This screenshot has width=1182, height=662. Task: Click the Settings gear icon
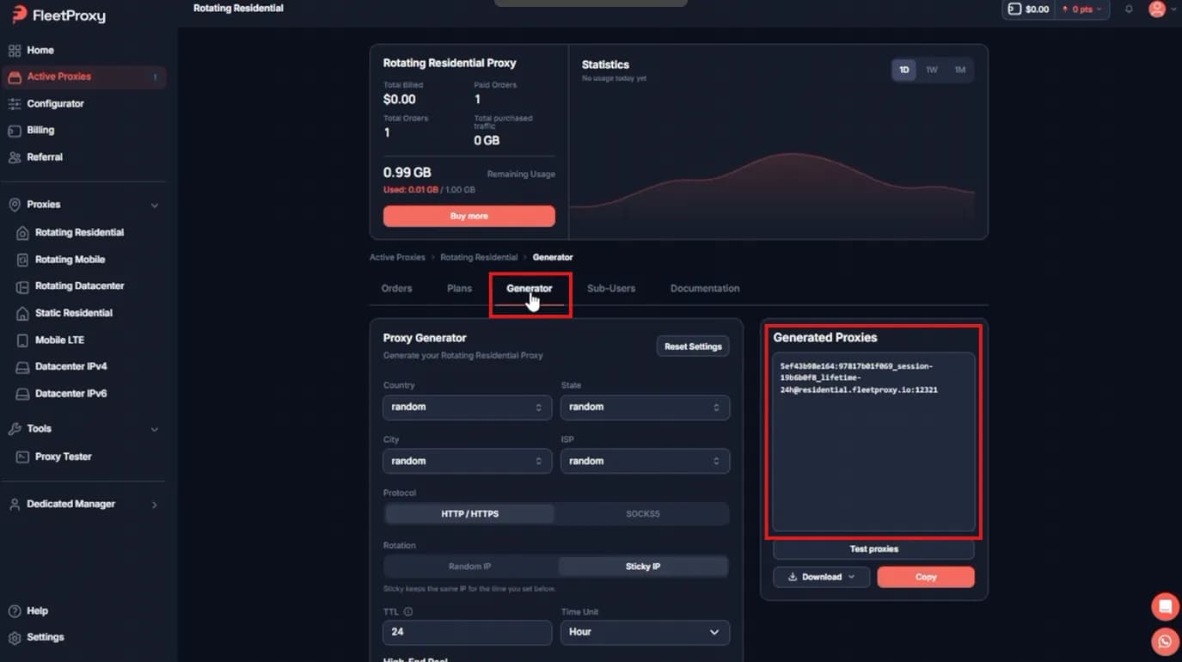point(15,638)
